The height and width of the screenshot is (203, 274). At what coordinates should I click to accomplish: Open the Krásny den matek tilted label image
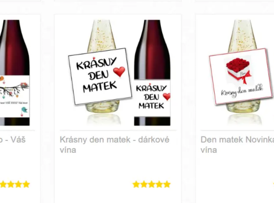(x=100, y=76)
